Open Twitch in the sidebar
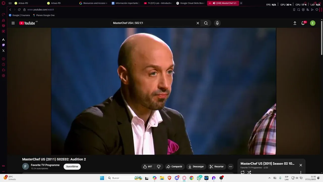 point(3,45)
